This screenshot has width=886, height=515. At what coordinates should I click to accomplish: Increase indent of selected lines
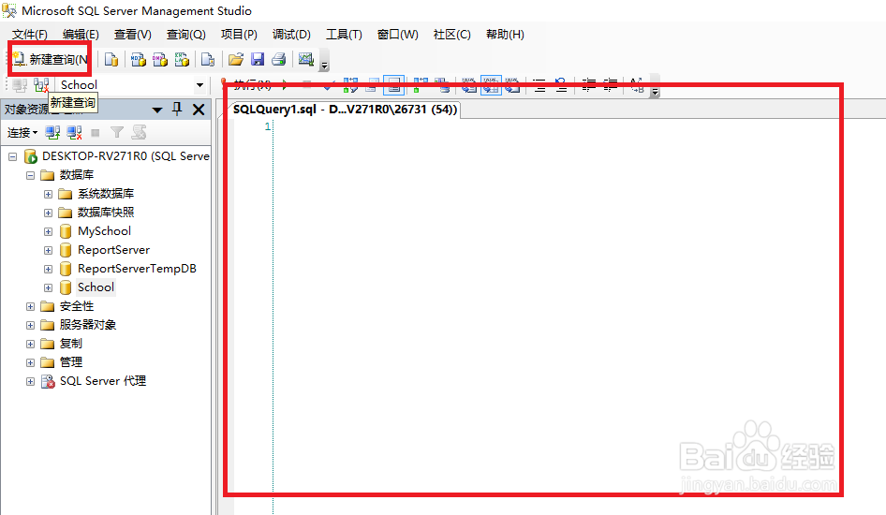pyautogui.click(x=610, y=85)
